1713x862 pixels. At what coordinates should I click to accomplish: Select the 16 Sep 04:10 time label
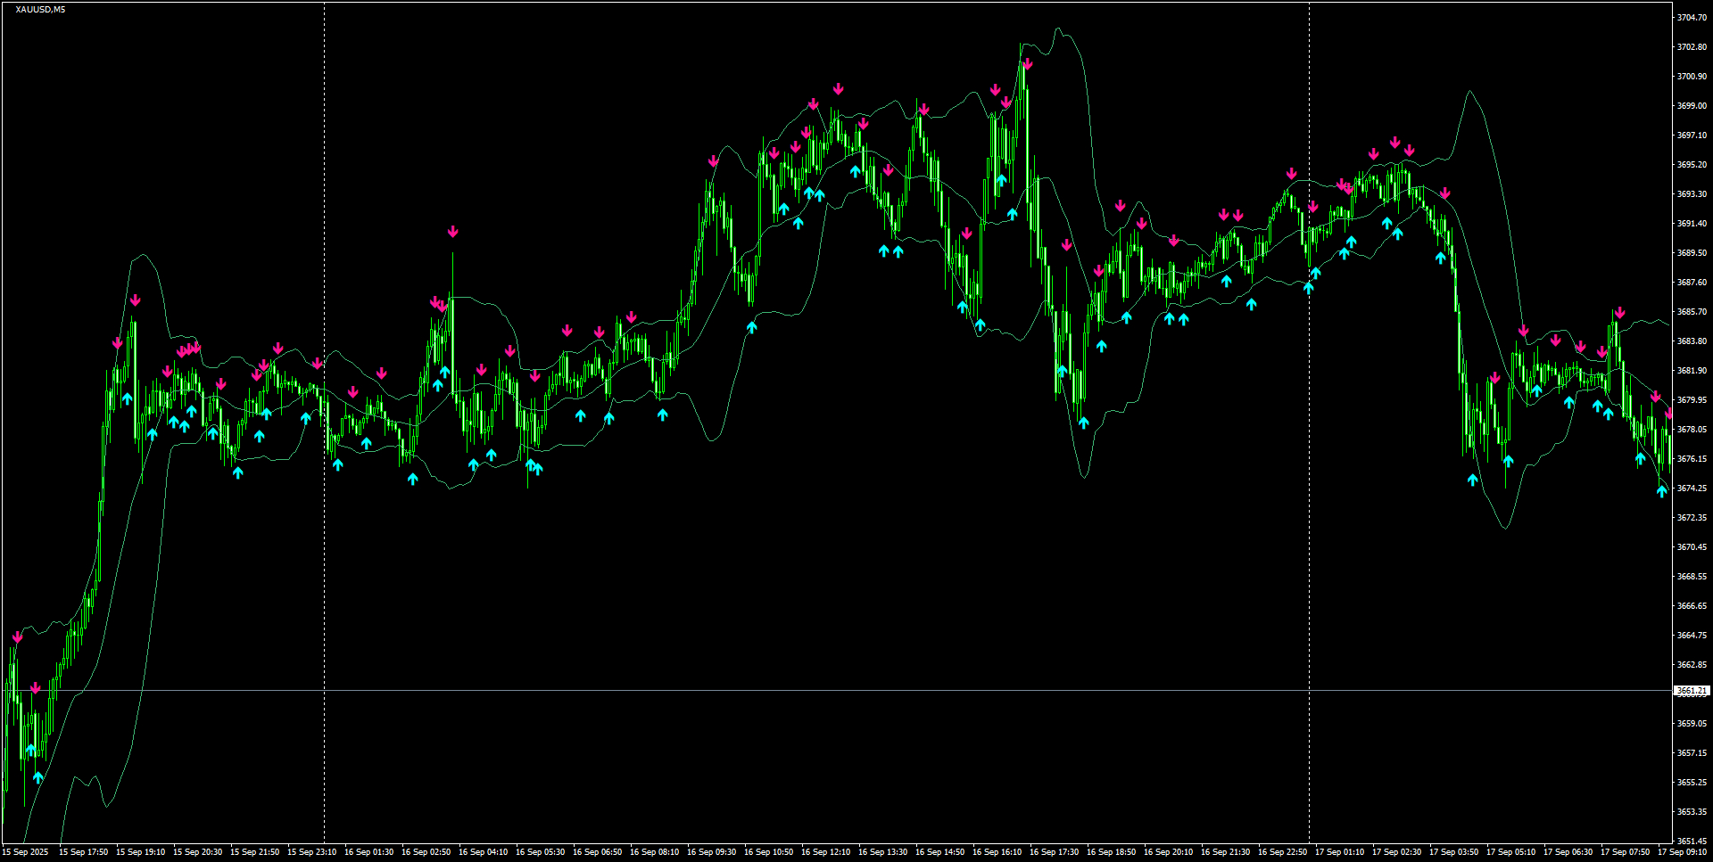pyautogui.click(x=483, y=852)
